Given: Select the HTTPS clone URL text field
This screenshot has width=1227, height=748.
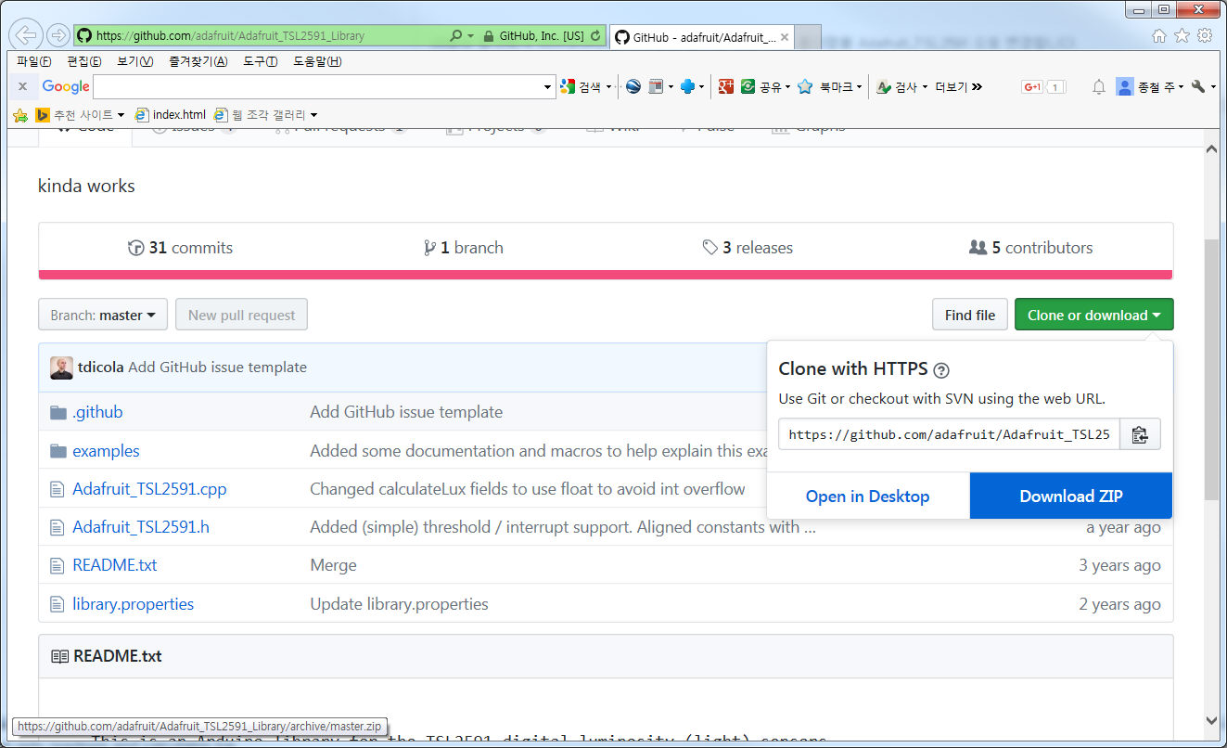Looking at the screenshot, I should click(x=949, y=434).
